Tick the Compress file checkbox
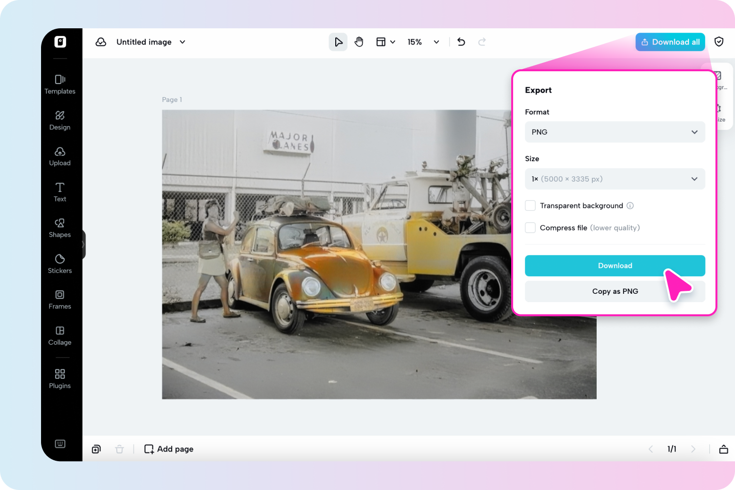Screen dimensions: 735x490 pyautogui.click(x=530, y=227)
